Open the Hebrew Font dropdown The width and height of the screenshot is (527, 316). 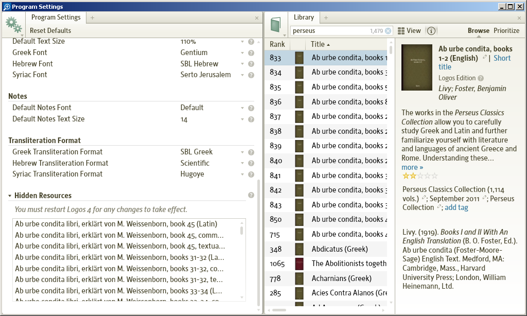tap(242, 64)
